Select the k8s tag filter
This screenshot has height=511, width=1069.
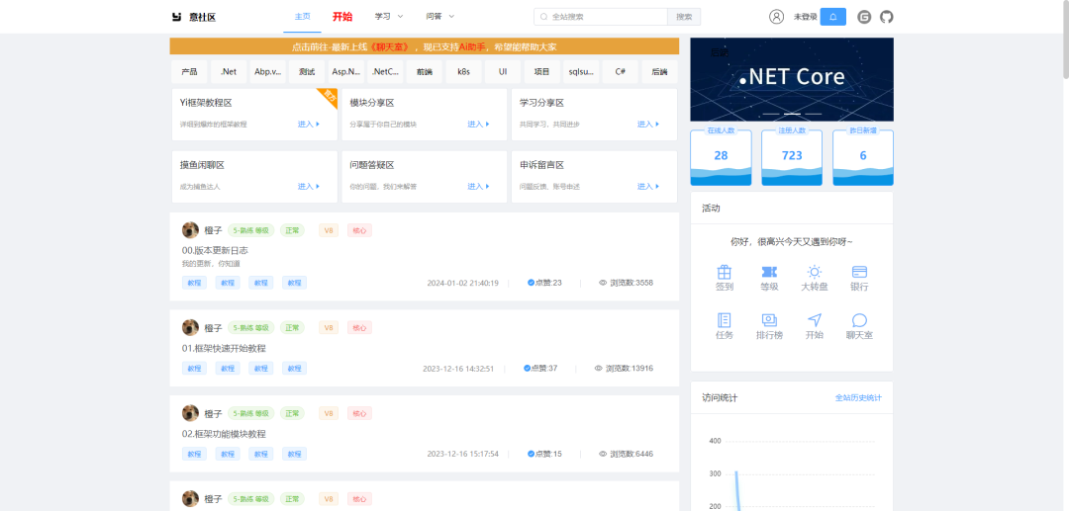pos(463,72)
